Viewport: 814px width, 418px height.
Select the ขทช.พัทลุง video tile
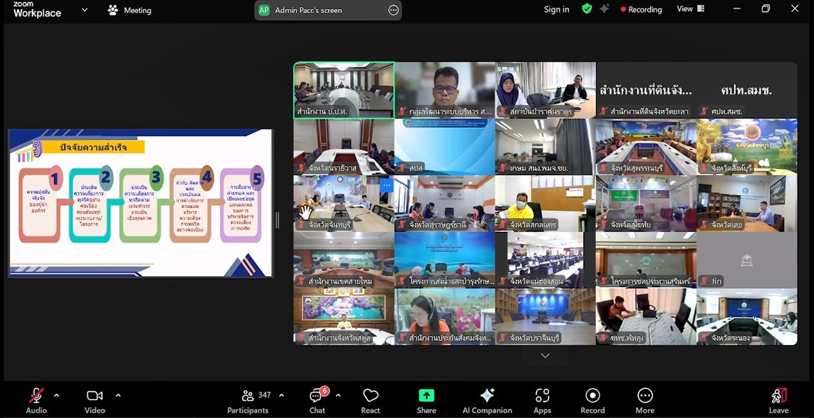click(x=646, y=316)
